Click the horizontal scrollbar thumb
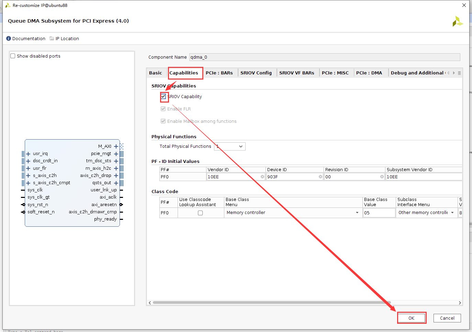The height and width of the screenshot is (332, 472). [272, 303]
